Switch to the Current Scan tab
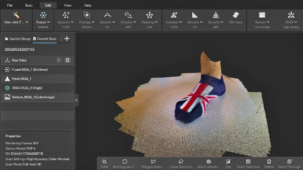Image resolution: width=303 pixels, height=170 pixels. [x=45, y=39]
